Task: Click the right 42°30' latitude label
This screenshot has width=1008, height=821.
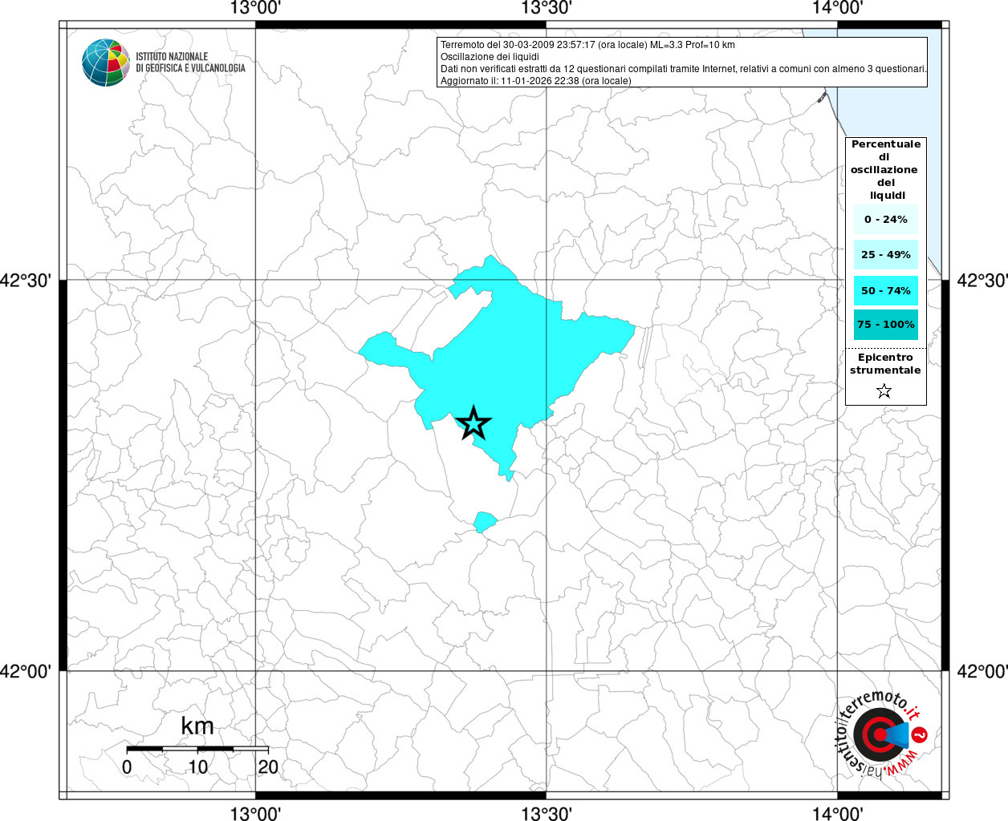Action: (x=982, y=281)
